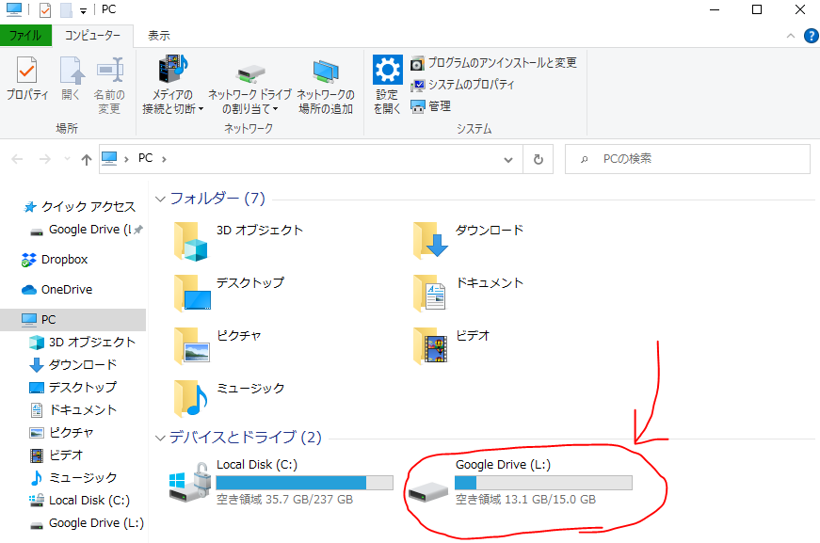Image resolution: width=820 pixels, height=543 pixels.
Task: Click the quick access properties checkmark icon
Action: click(45, 10)
